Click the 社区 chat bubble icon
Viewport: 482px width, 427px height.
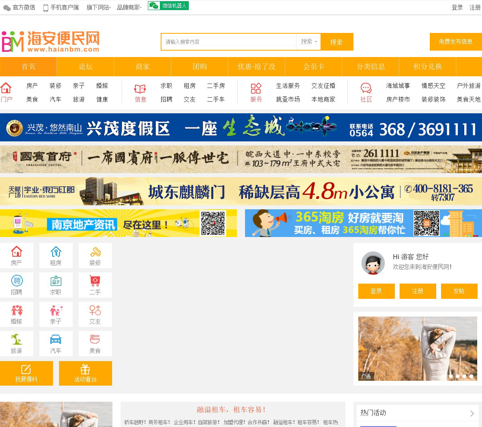(x=366, y=88)
